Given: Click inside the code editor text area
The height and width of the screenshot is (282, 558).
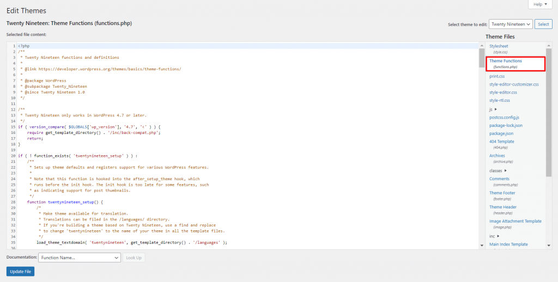Looking at the screenshot, I should pos(245,147).
